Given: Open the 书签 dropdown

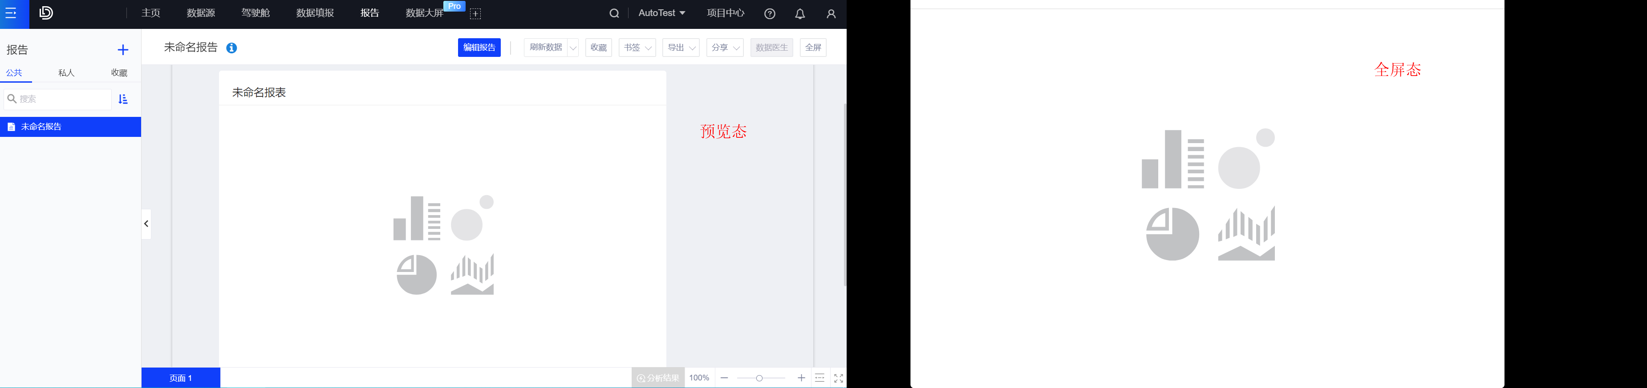Looking at the screenshot, I should 637,48.
